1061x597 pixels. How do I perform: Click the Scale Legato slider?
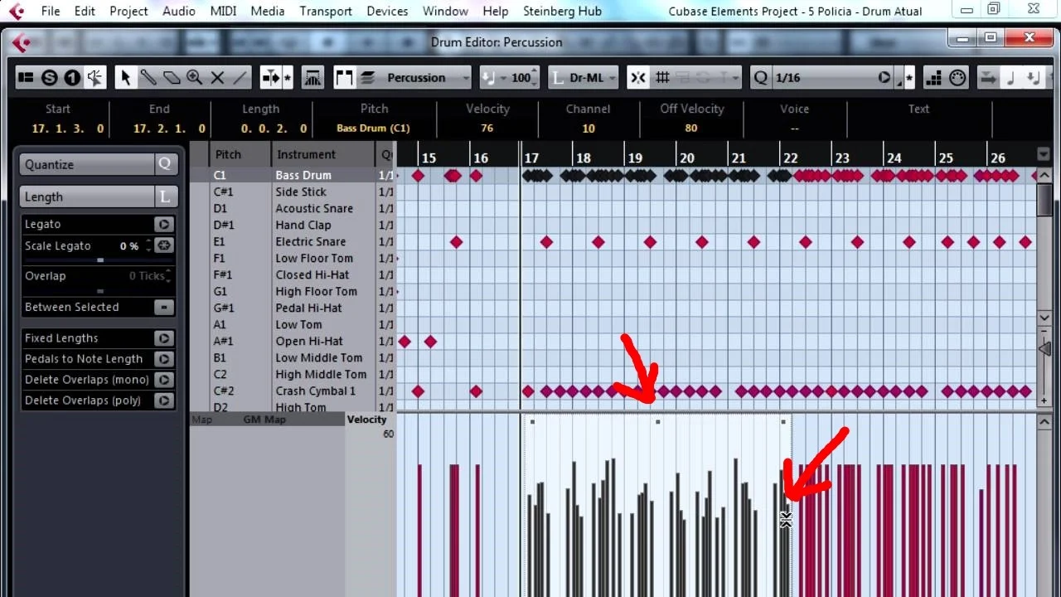pos(99,260)
